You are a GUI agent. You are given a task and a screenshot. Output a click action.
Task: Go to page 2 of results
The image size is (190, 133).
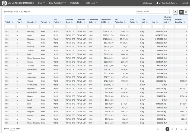click(172, 129)
